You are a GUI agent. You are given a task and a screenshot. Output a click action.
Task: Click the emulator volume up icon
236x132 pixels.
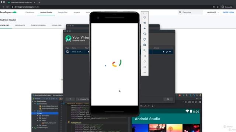145,23
